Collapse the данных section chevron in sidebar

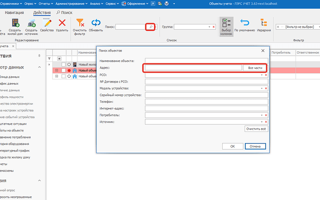(x=39, y=67)
